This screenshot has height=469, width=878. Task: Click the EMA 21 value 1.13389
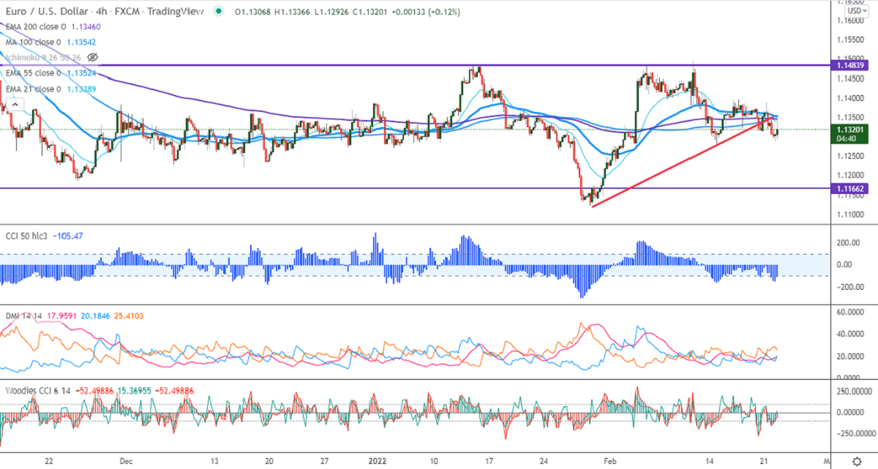(80, 89)
